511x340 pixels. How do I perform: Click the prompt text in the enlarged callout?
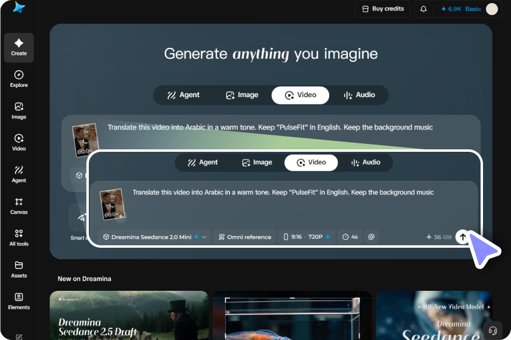pos(283,192)
